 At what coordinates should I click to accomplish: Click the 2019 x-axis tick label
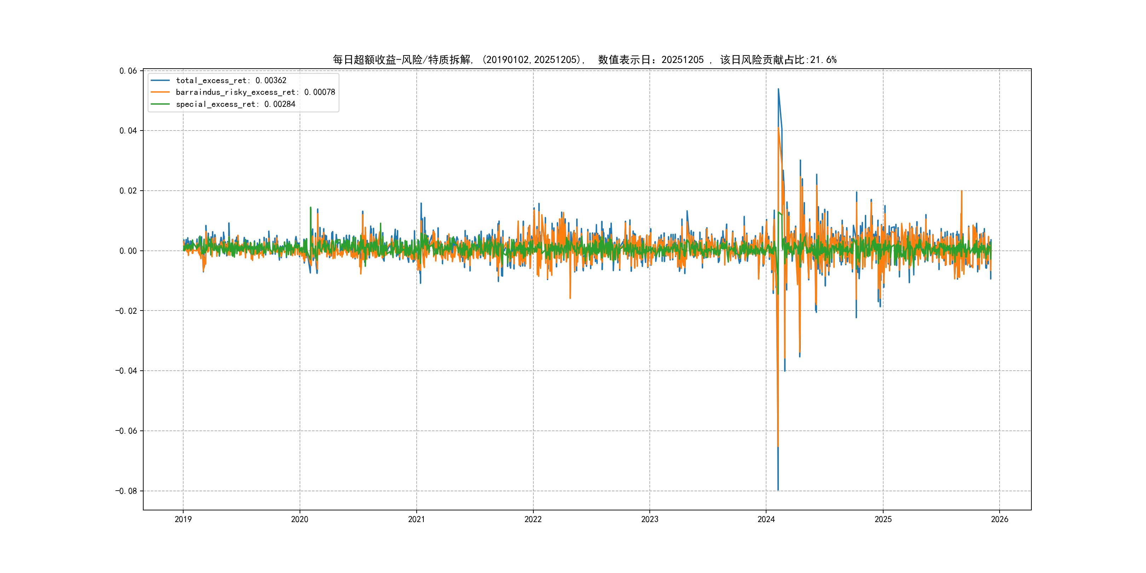(183, 519)
